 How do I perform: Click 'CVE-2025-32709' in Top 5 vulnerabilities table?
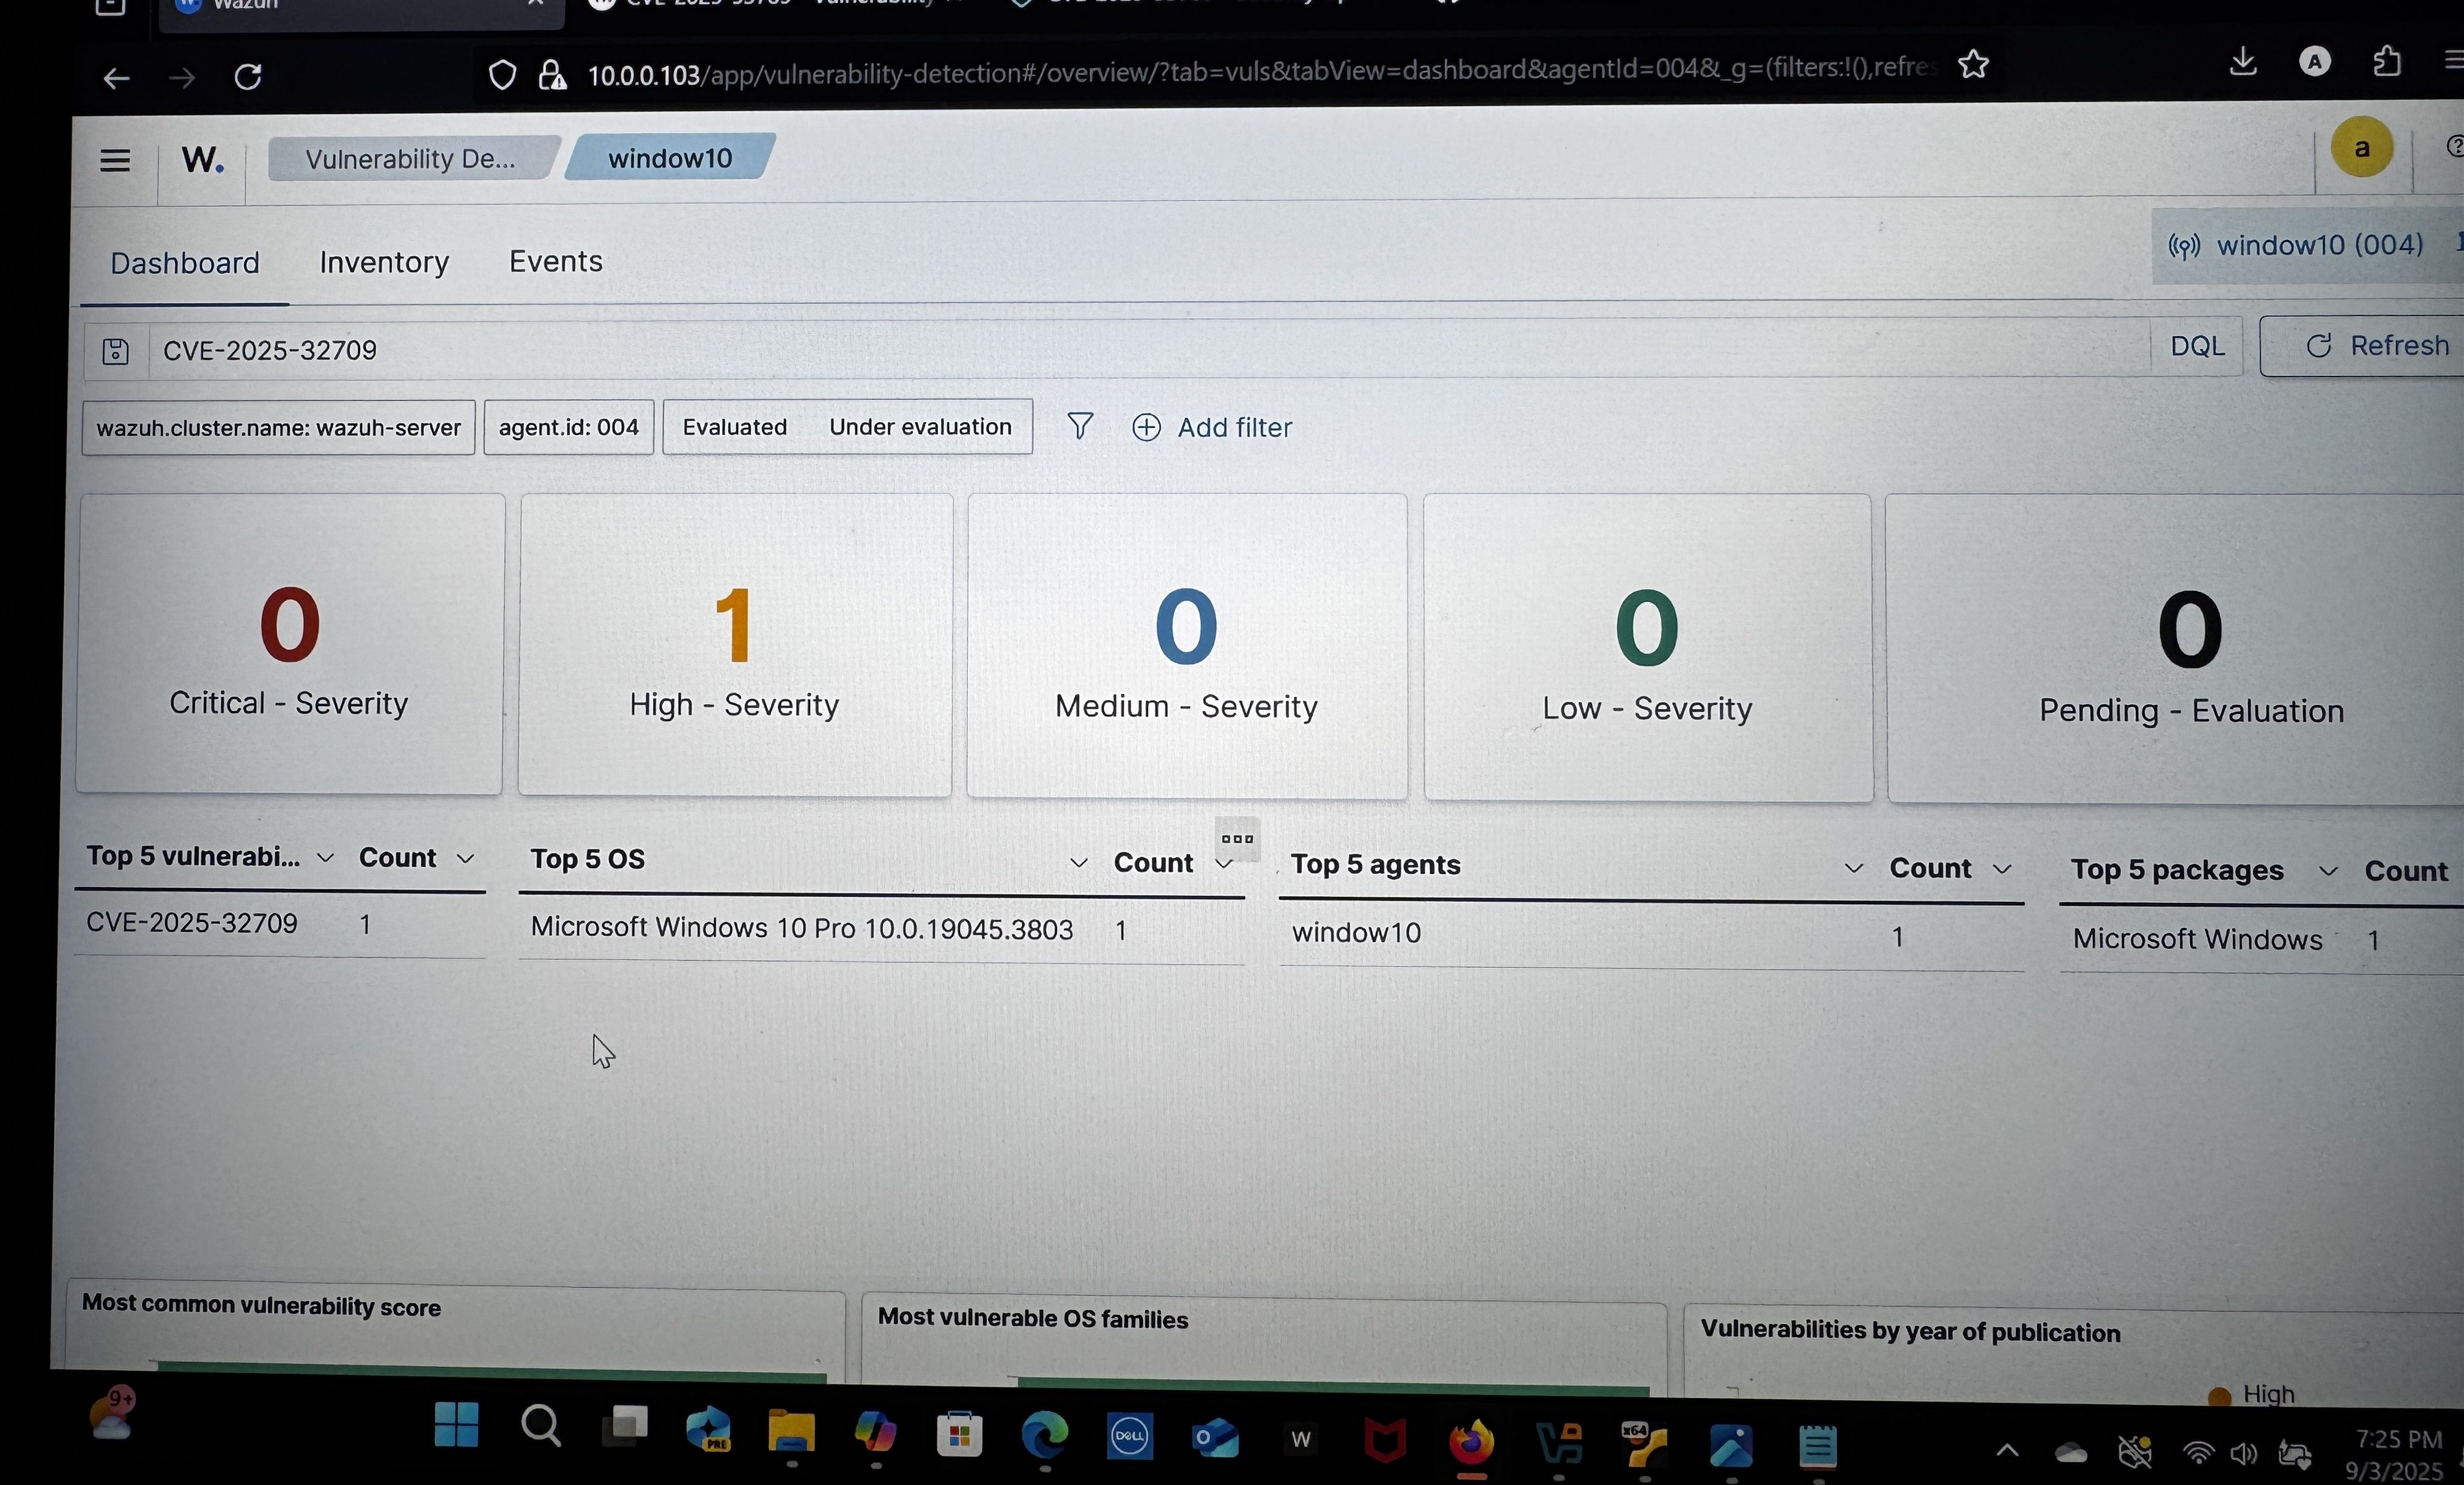(x=192, y=922)
